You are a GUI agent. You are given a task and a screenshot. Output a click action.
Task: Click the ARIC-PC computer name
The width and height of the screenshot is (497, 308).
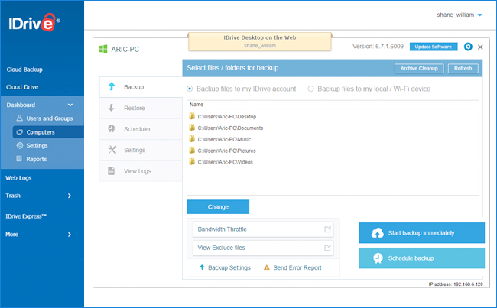tap(125, 49)
